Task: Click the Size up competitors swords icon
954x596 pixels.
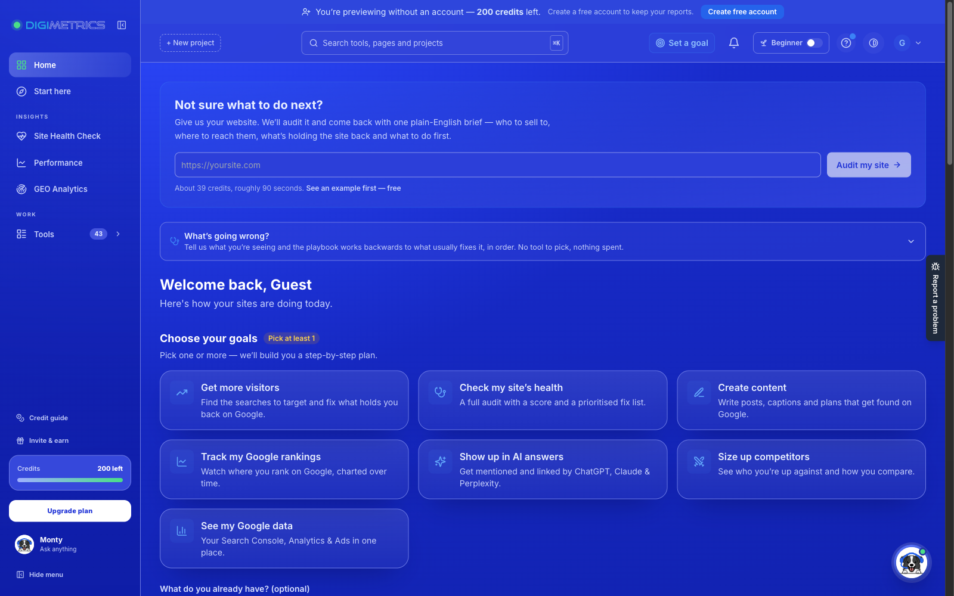Action: (699, 462)
